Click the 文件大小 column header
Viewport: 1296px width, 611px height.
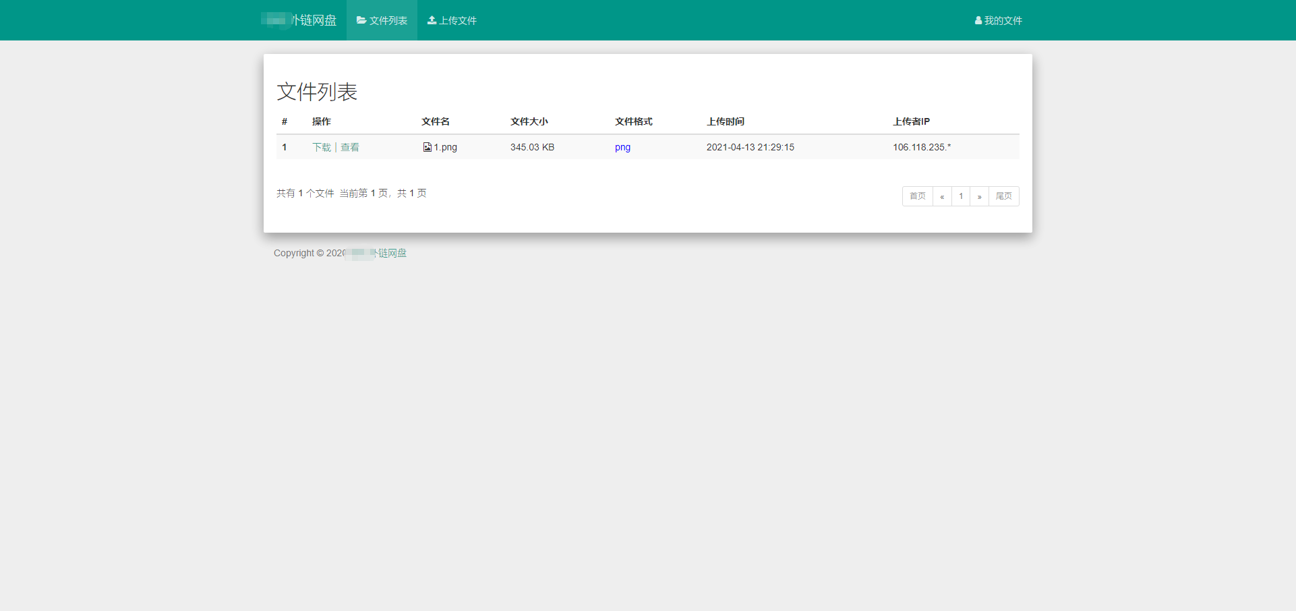(x=529, y=121)
